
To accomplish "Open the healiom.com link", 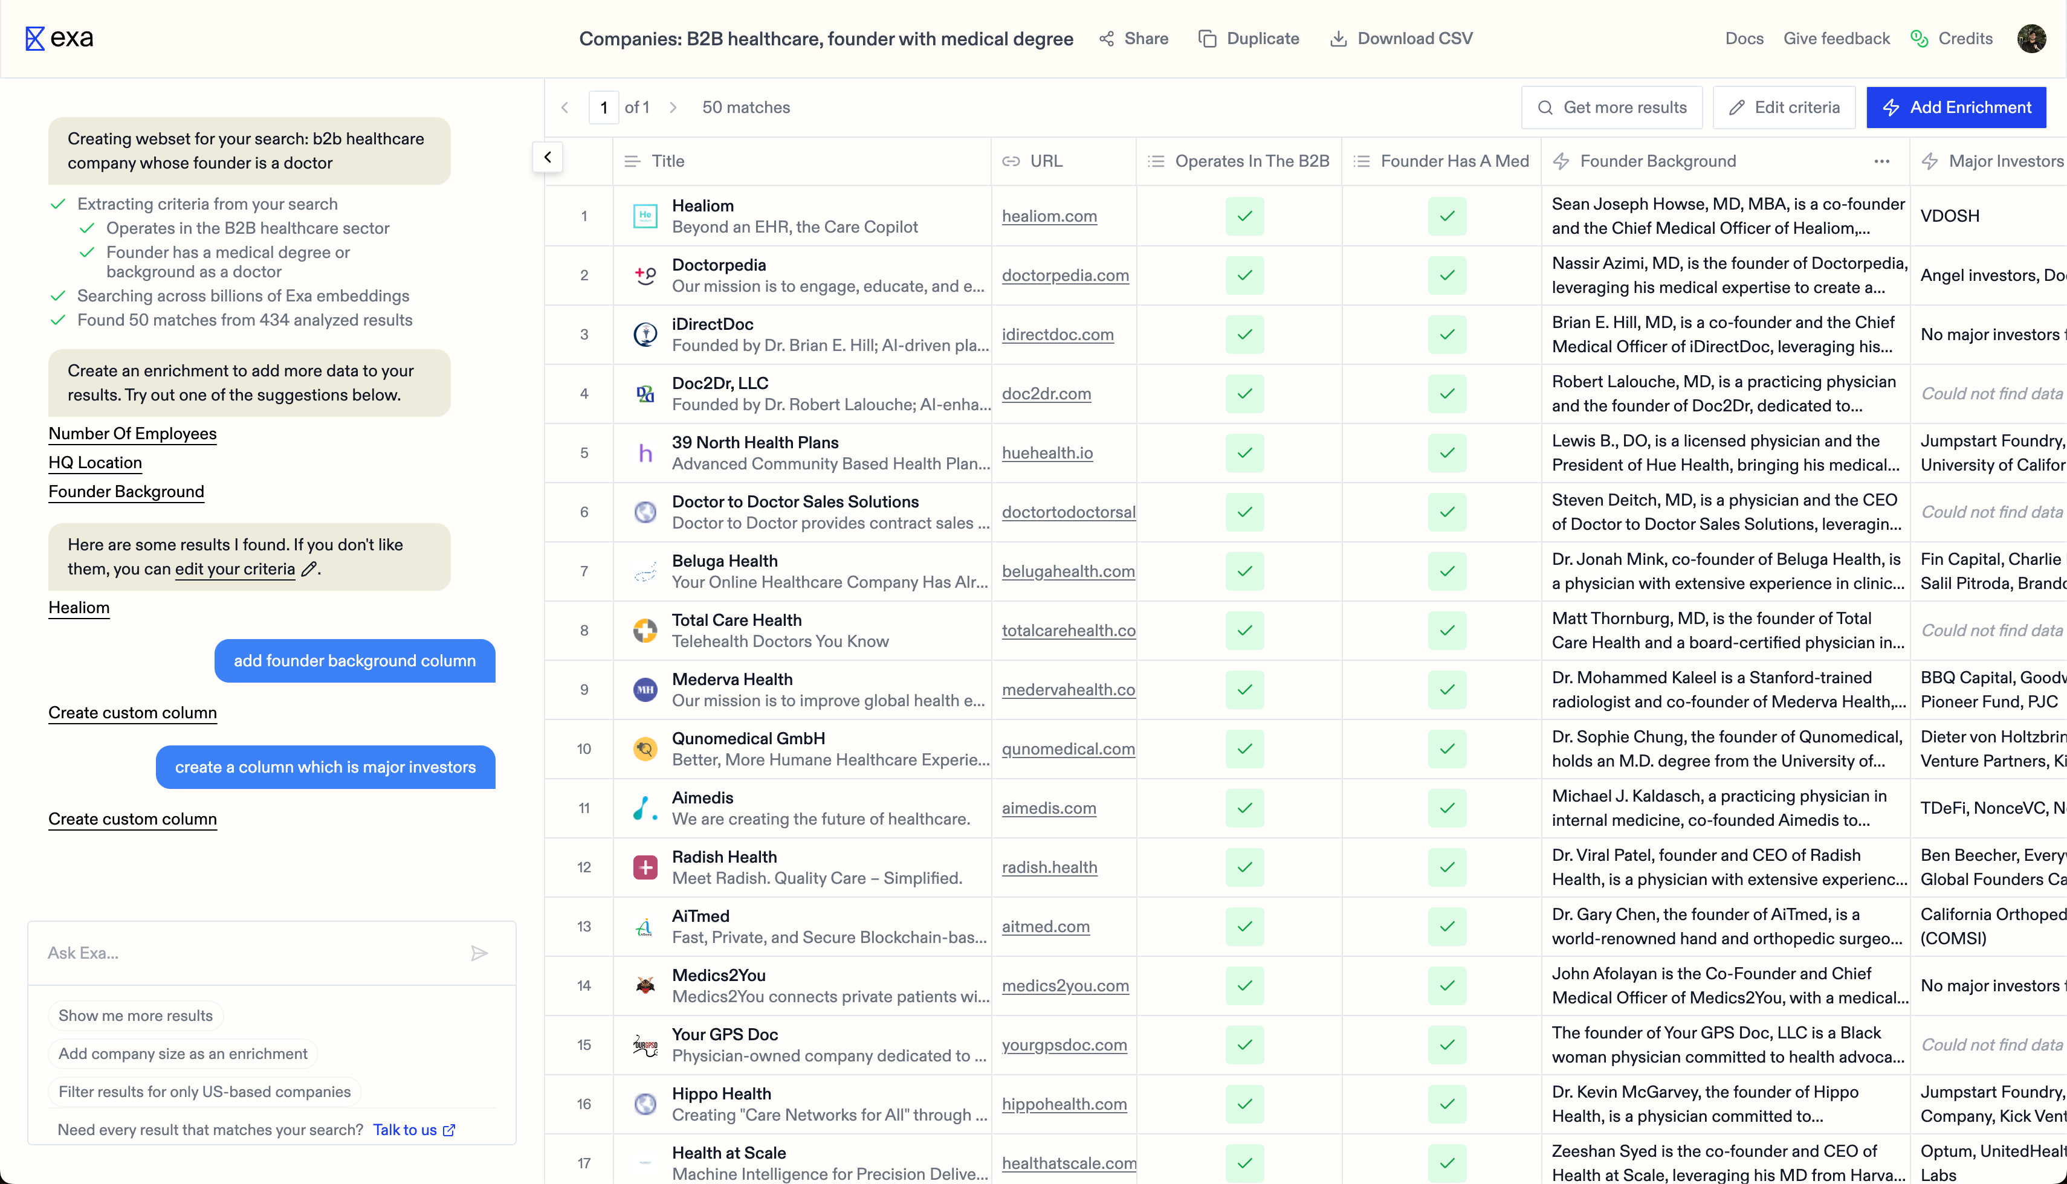I will pyautogui.click(x=1049, y=216).
